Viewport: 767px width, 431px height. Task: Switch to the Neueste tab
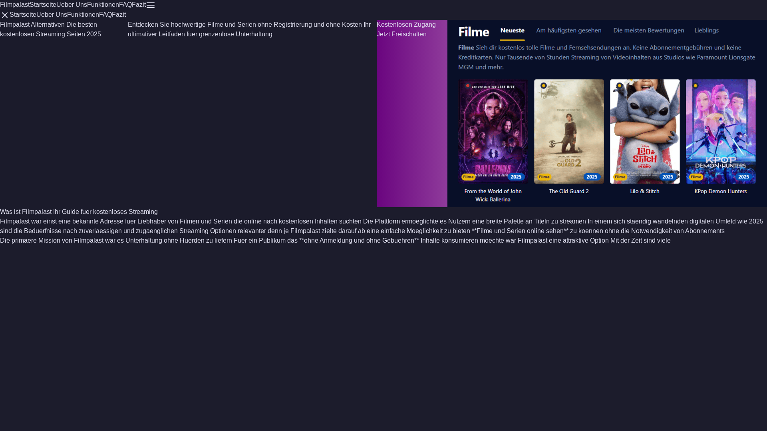tap(513, 31)
